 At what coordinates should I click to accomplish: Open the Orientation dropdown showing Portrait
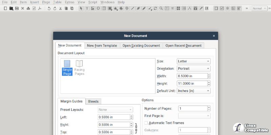pyautogui.click(x=193, y=69)
